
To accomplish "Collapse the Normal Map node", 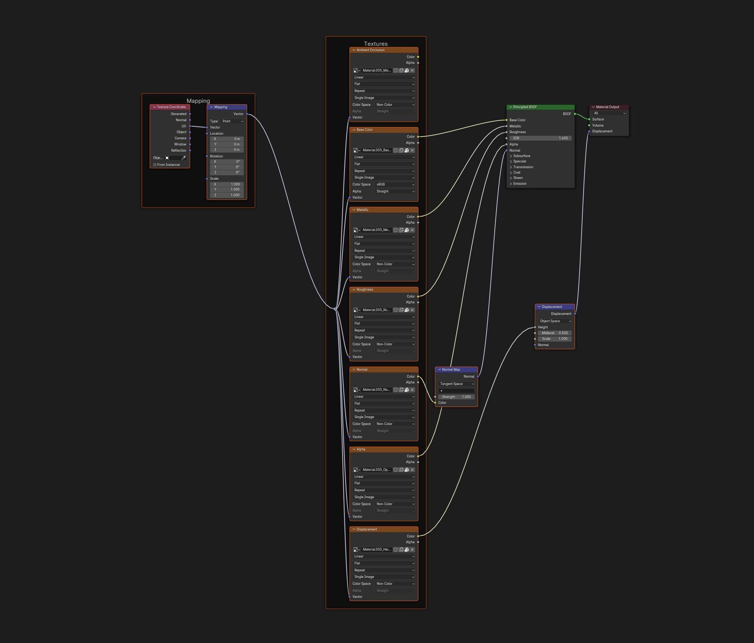I will [439, 370].
